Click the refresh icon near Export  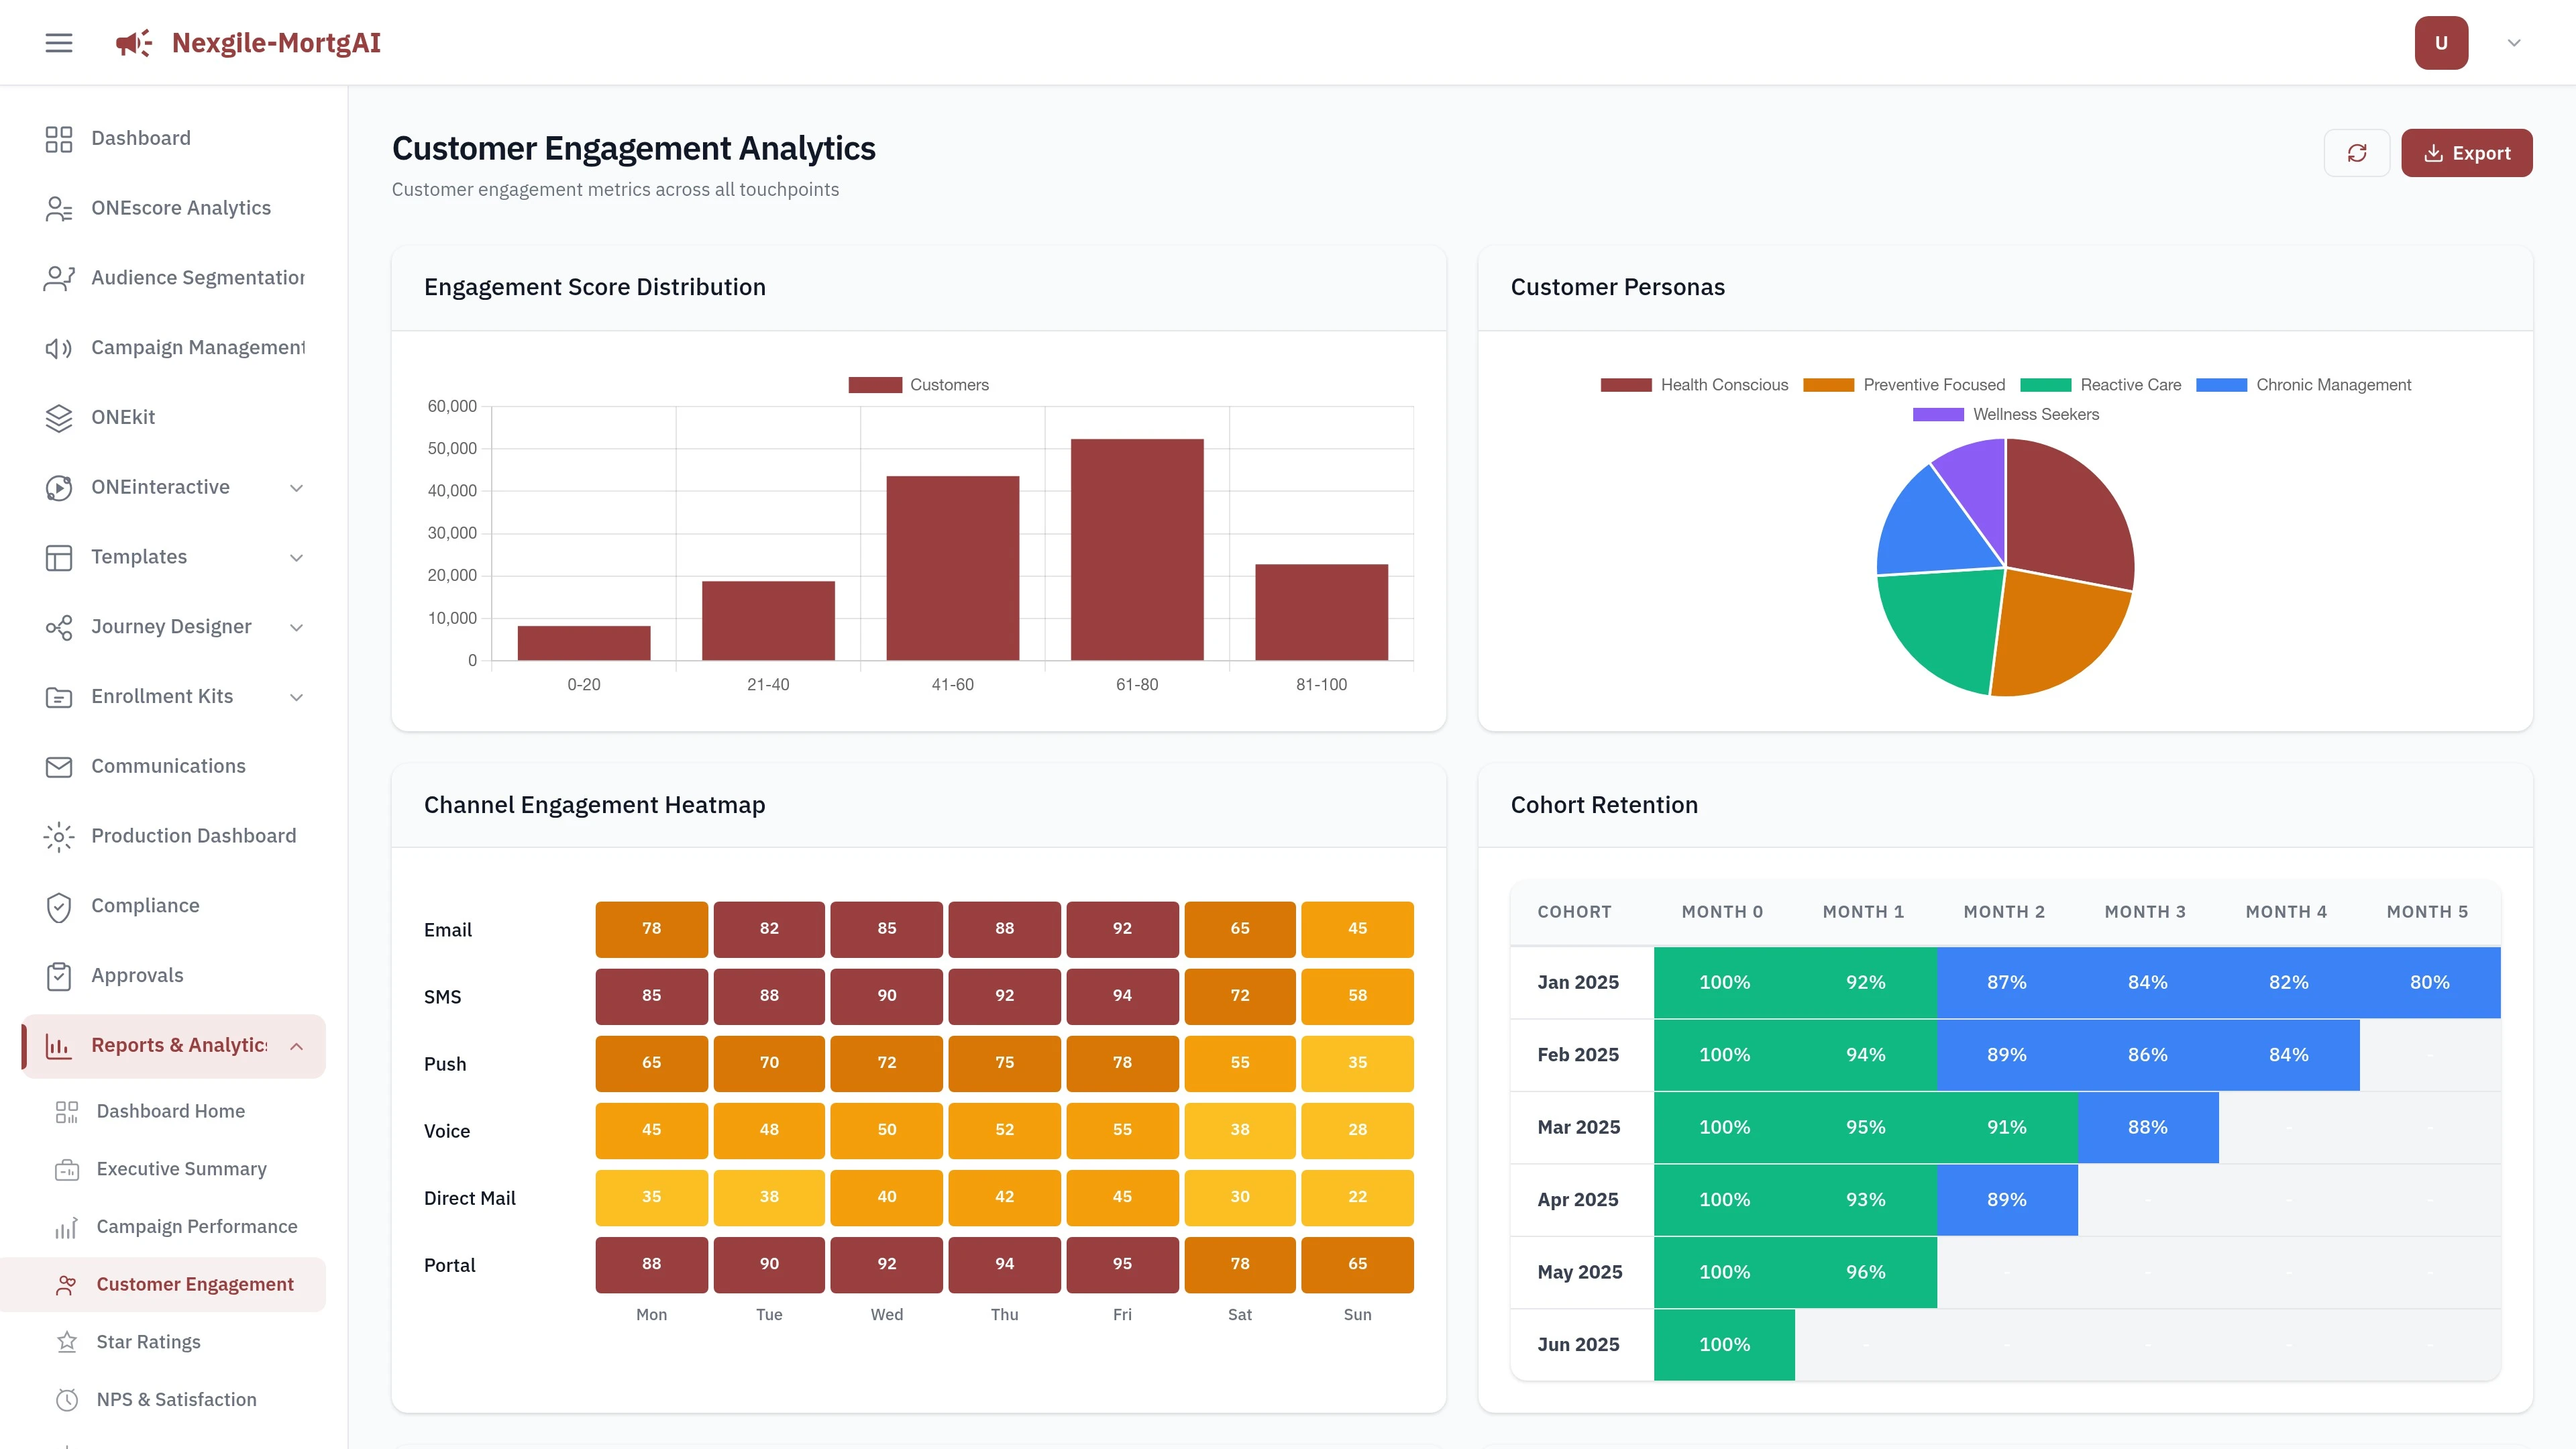pyautogui.click(x=2357, y=152)
